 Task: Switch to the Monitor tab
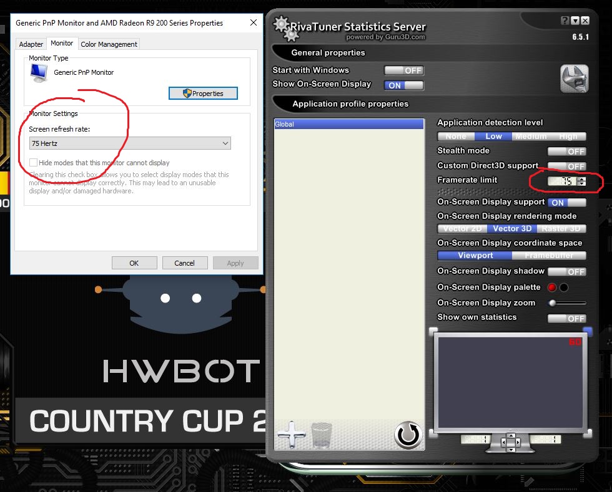(62, 43)
